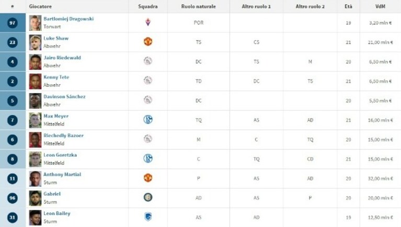Click the Ajax crest in Jairo Riedewald's row
This screenshot has height=227, width=401.
pos(148,61)
